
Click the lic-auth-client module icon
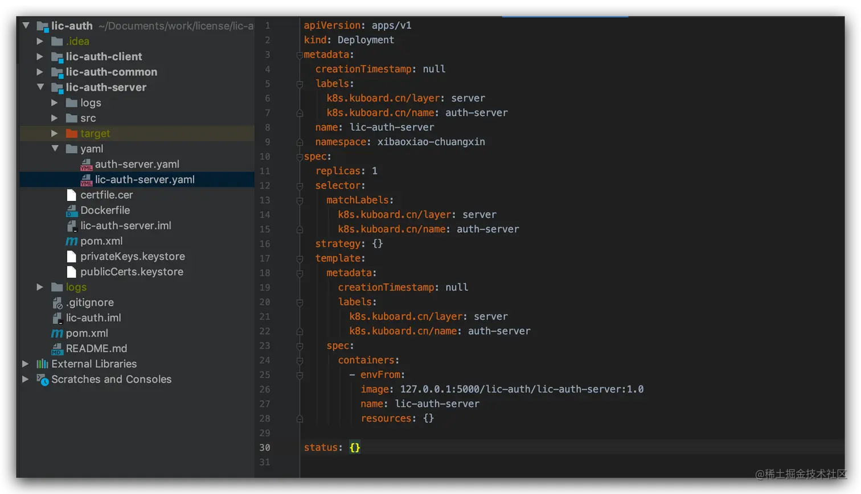[57, 57]
